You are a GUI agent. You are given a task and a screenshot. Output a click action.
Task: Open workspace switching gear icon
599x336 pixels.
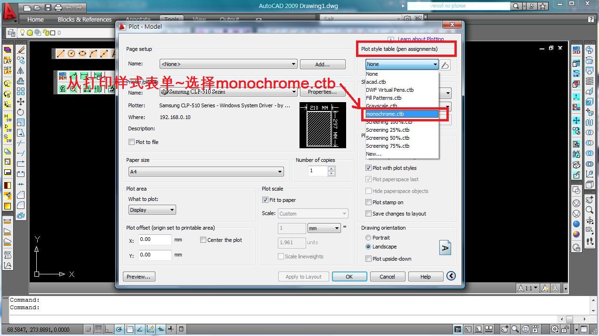pyautogui.click(x=556, y=329)
